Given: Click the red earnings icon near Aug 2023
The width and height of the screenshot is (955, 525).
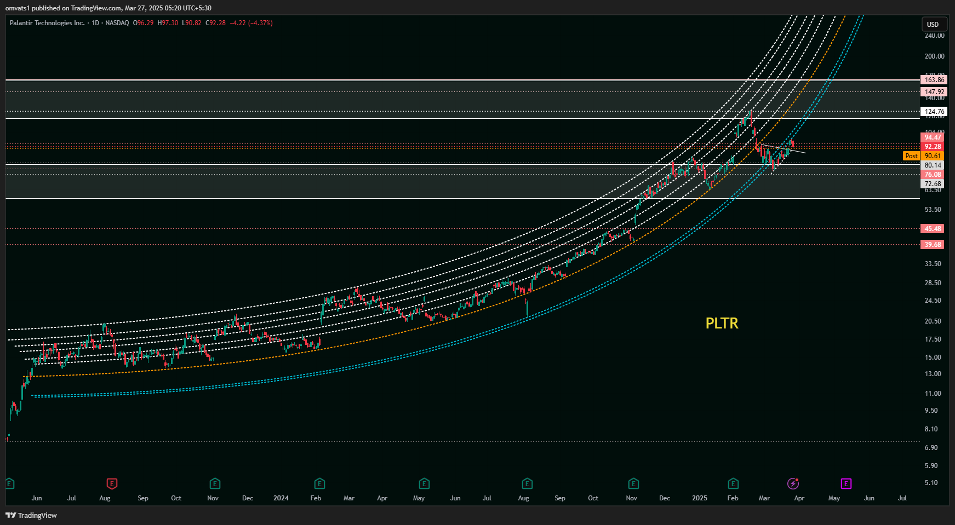Looking at the screenshot, I should [112, 483].
